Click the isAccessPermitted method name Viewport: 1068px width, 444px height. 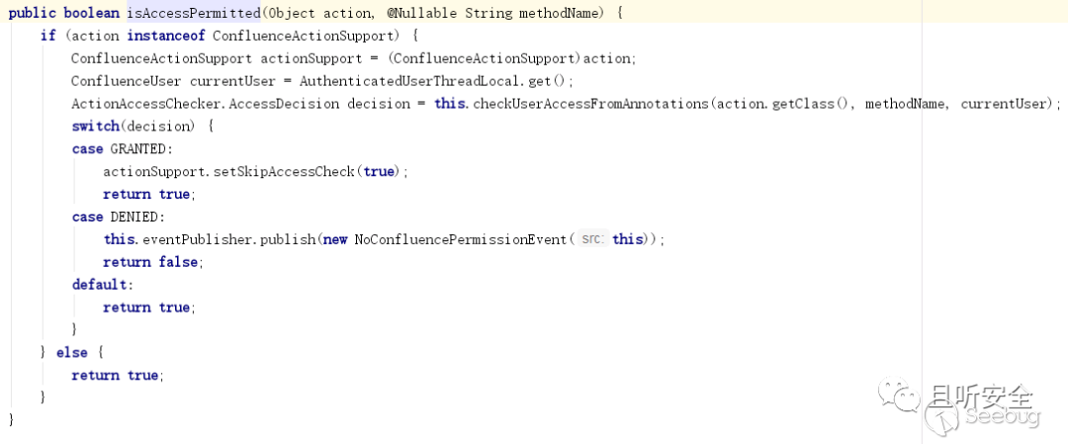[194, 13]
